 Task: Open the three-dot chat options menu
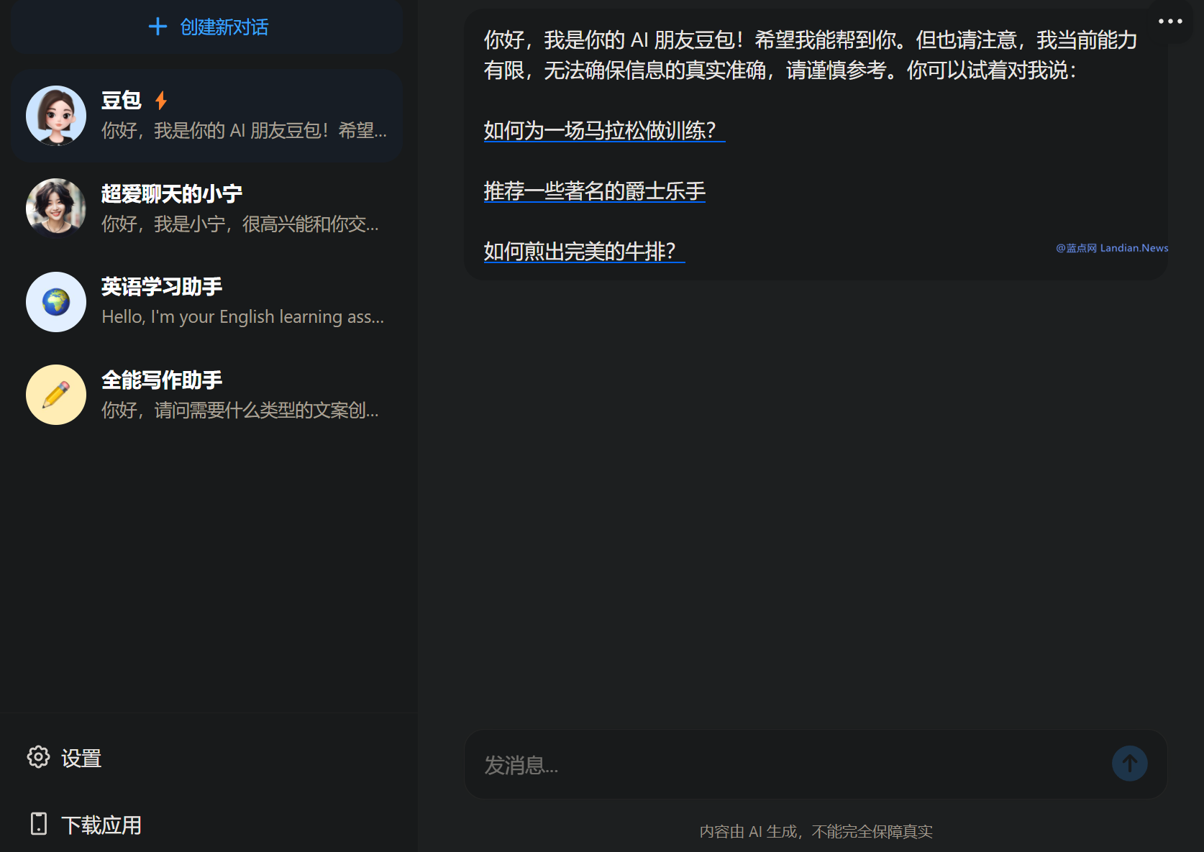1169,21
